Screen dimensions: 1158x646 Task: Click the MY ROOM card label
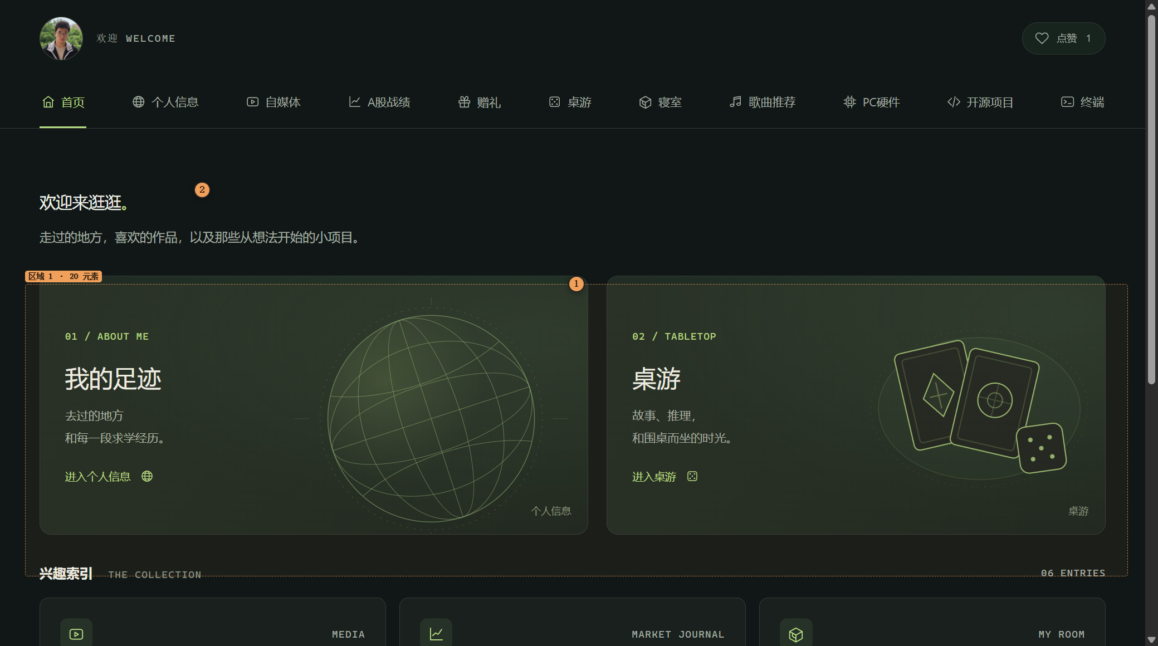point(1061,634)
